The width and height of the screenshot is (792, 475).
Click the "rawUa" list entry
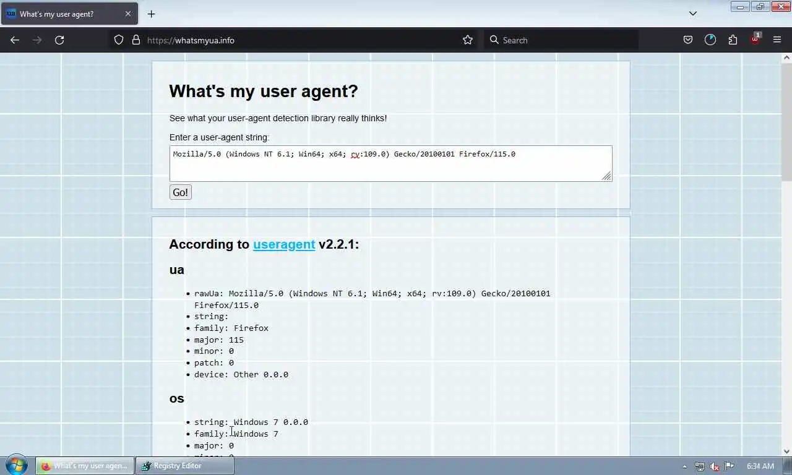[372, 299]
